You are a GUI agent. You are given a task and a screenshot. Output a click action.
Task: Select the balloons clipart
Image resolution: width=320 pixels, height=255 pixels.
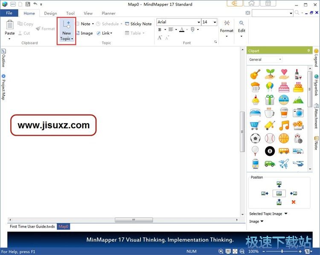270,87
